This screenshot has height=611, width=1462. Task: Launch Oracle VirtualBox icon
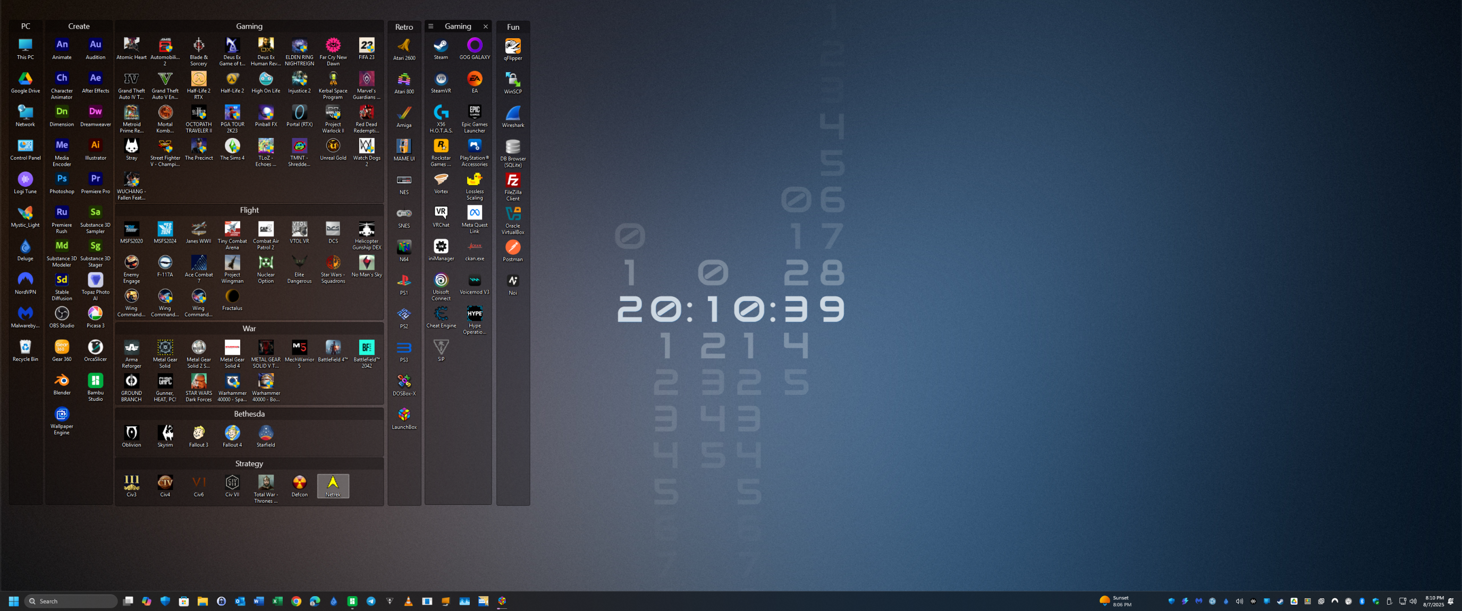513,220
